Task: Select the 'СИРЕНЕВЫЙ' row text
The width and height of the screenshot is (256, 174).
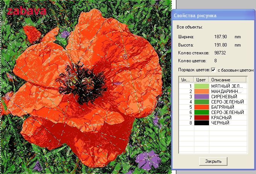Action: click(x=224, y=96)
